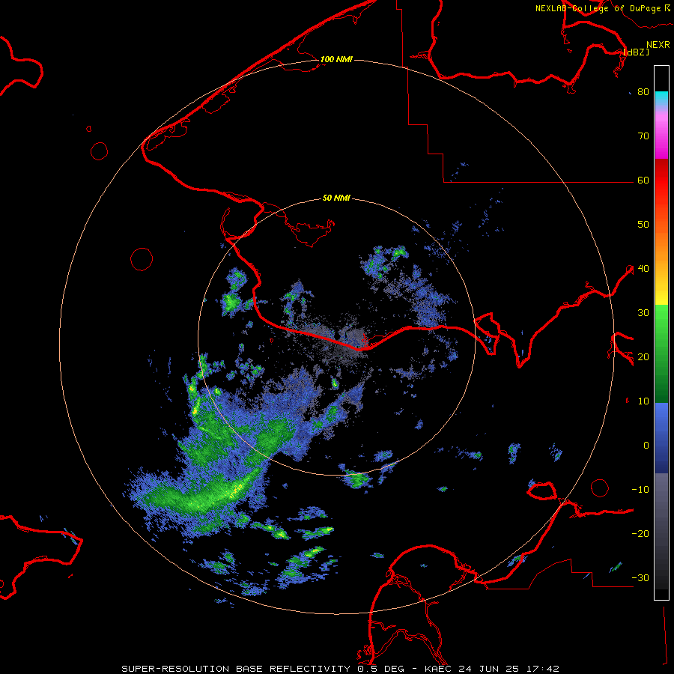Pick the orange band of the color bar
This screenshot has width=674, height=674.
(x=661, y=247)
